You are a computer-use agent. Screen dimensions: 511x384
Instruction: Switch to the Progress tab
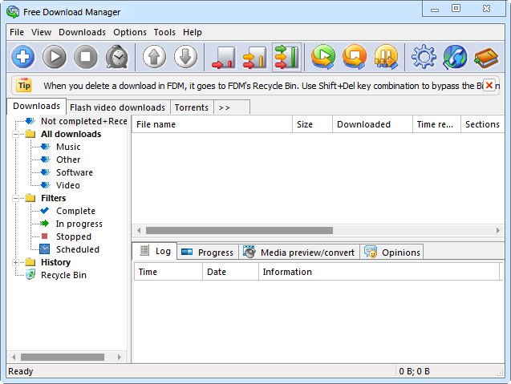point(208,253)
